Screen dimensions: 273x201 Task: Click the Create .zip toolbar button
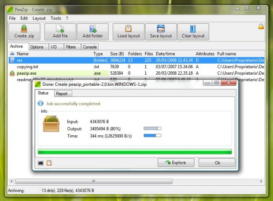(24, 32)
